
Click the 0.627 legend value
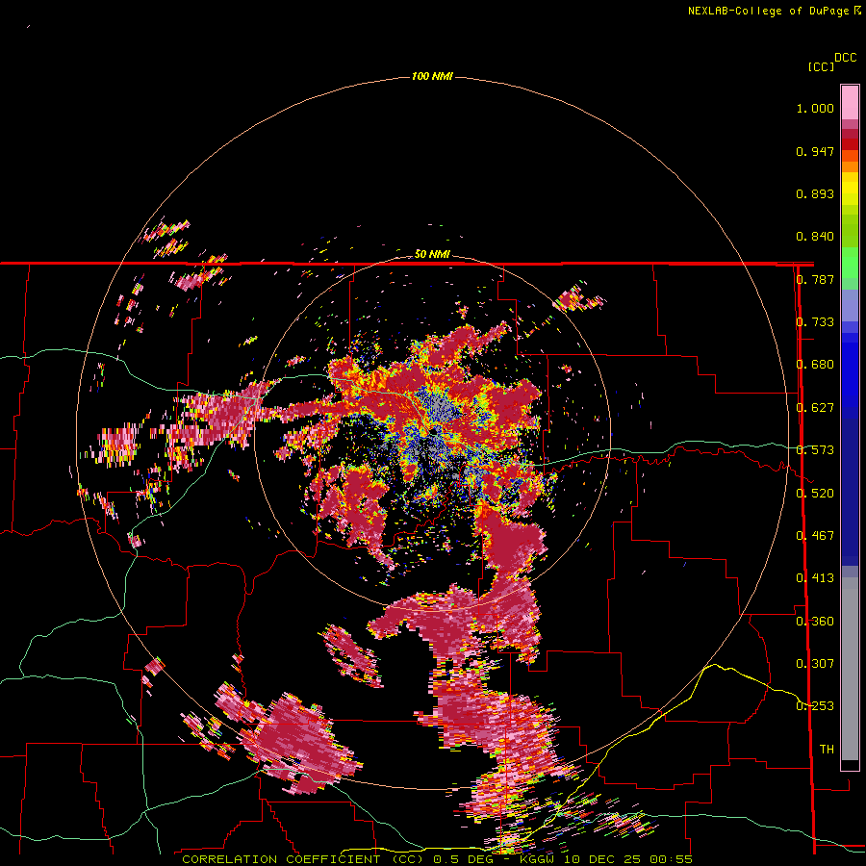point(815,408)
